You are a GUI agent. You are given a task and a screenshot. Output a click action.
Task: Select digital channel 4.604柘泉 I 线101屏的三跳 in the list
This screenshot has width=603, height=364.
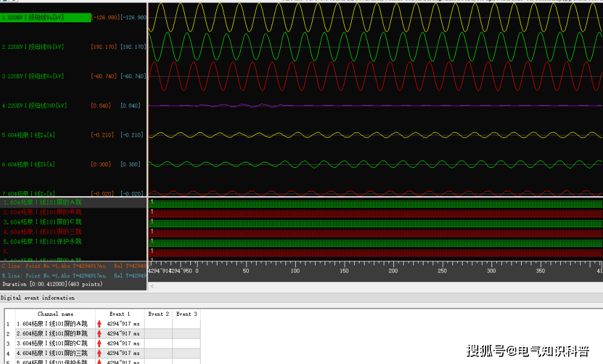(42, 232)
